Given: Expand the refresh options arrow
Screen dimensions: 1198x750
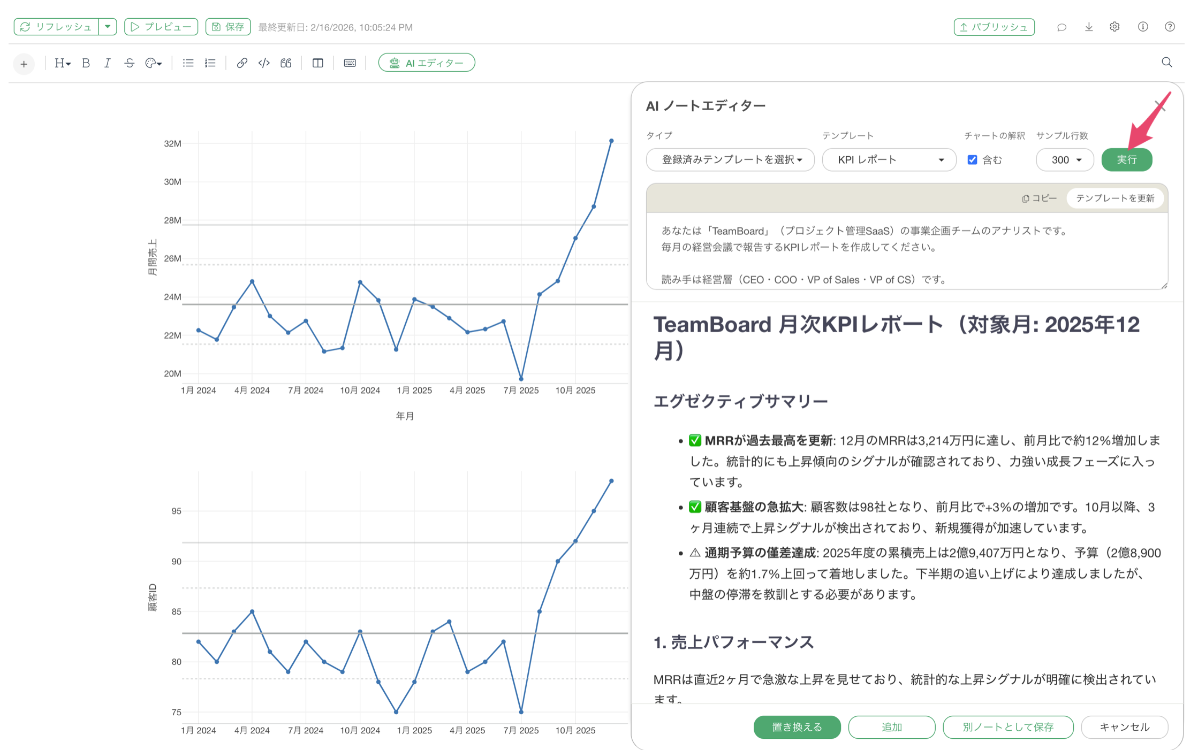Looking at the screenshot, I should [108, 27].
